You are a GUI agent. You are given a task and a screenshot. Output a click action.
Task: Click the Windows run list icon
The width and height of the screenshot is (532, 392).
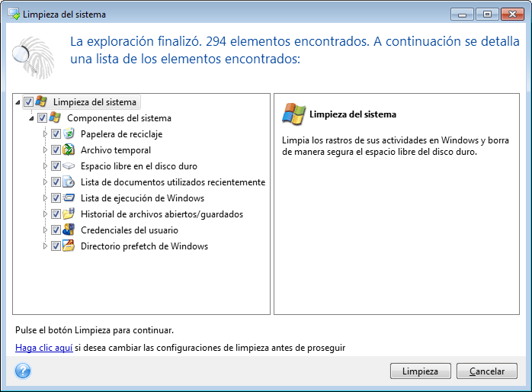[69, 198]
